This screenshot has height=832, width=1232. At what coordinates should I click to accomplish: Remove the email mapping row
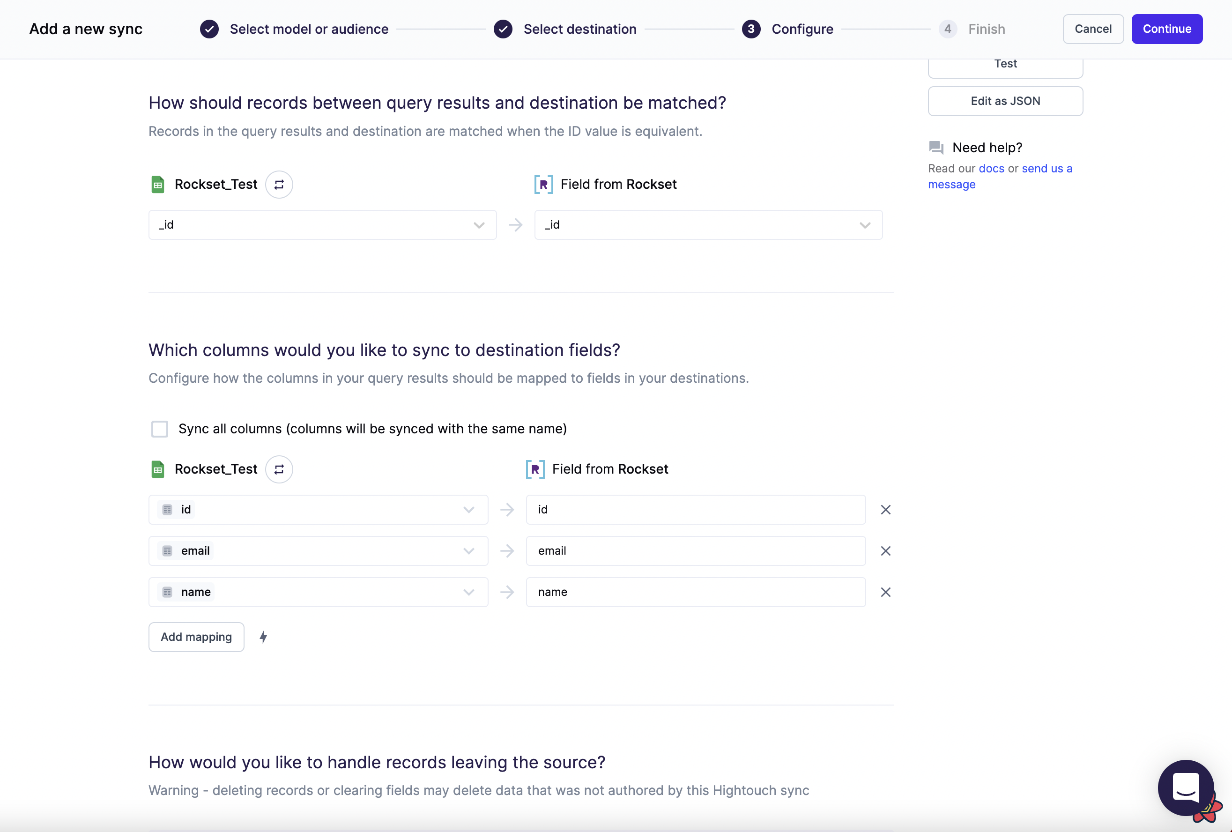(x=885, y=551)
